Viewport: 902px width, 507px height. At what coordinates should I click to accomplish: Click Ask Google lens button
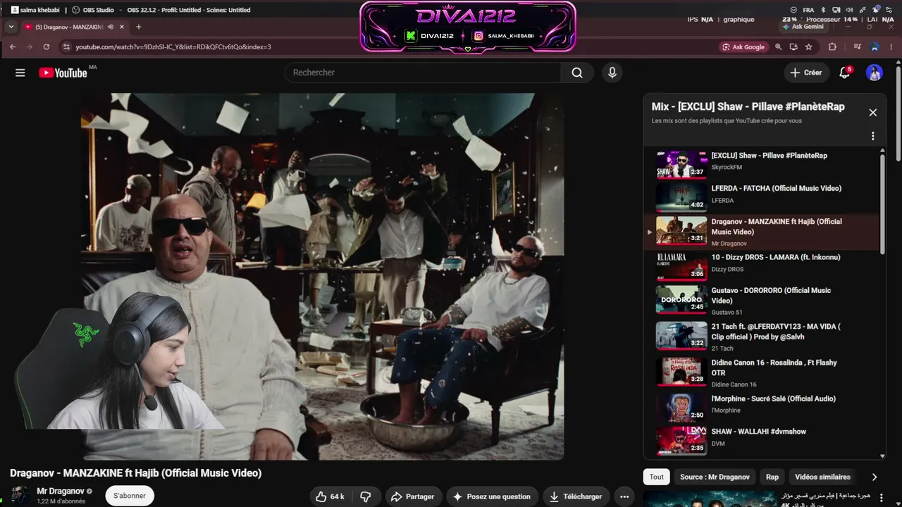pos(743,46)
